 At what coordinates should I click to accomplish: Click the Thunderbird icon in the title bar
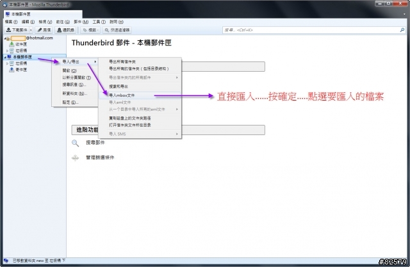point(4,4)
